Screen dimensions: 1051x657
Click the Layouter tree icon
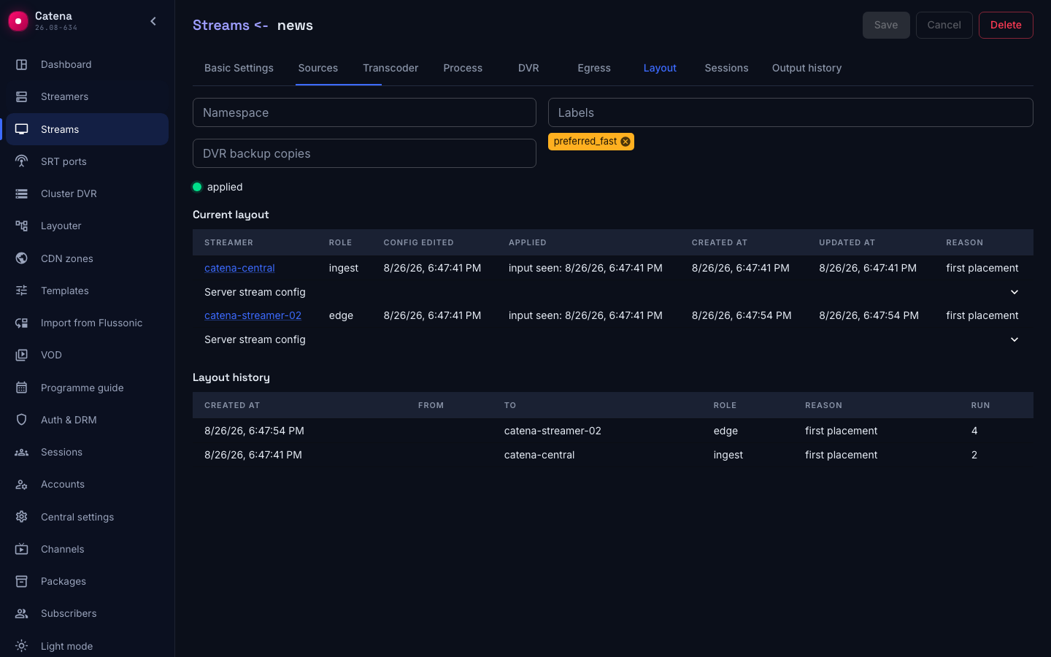(22, 226)
